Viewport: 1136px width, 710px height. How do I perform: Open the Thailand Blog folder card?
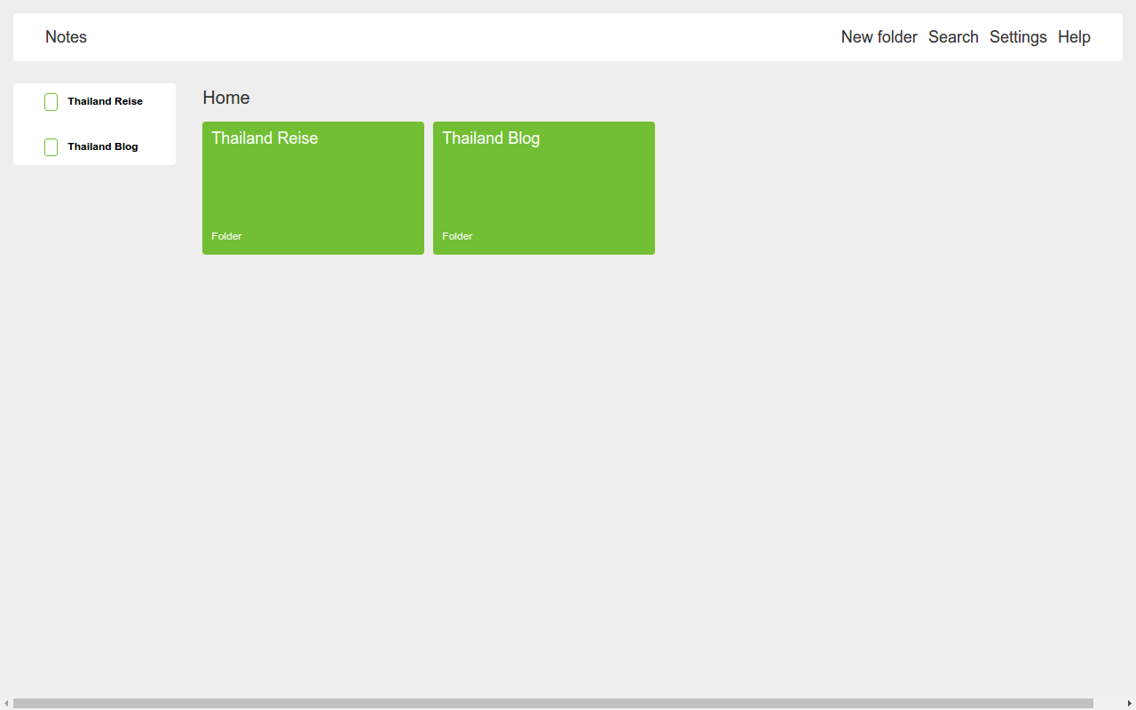(544, 188)
